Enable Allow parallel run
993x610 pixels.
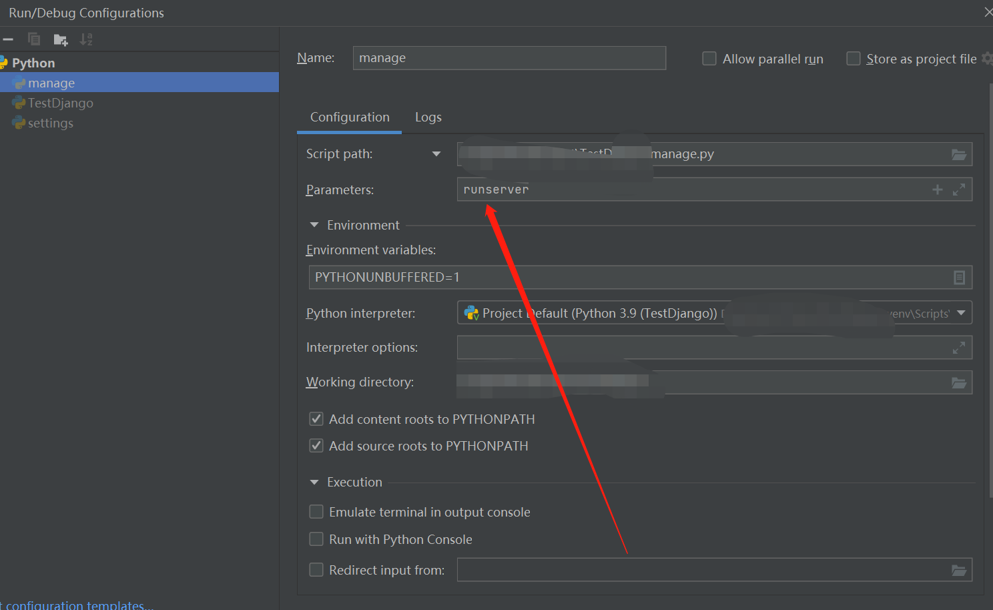[x=709, y=59]
